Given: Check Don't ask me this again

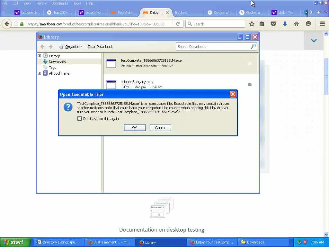Looking at the screenshot, I should click(80, 119).
